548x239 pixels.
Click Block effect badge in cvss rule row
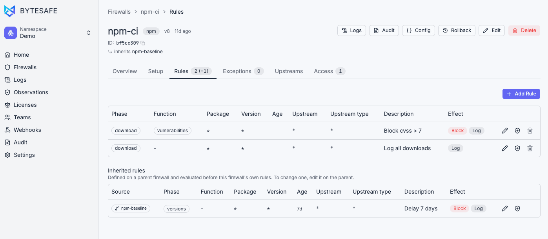[x=457, y=131]
